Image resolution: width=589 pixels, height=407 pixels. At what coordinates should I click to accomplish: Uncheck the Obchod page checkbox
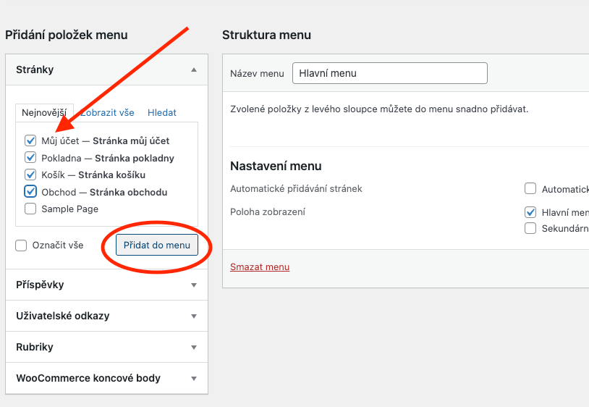click(30, 192)
